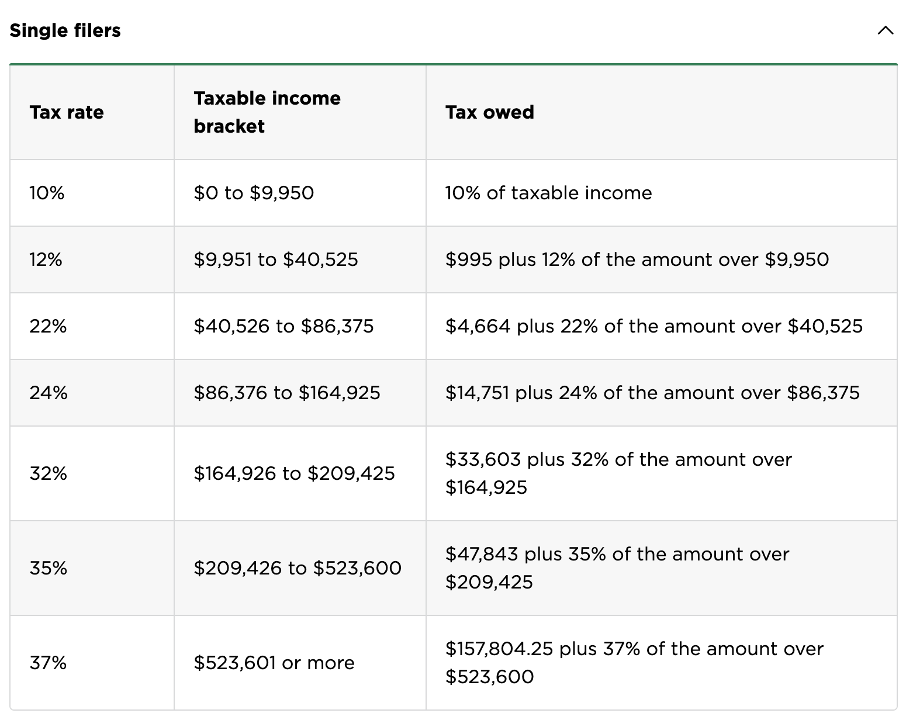
Task: Collapse the Single filers section
Action: tap(886, 31)
